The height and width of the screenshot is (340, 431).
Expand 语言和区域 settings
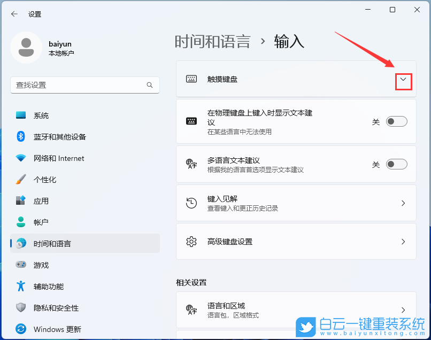(403, 310)
